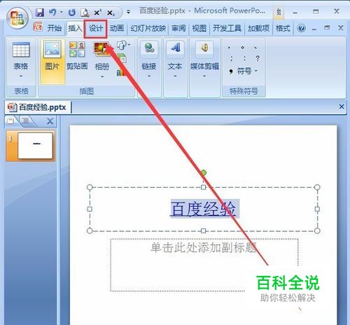Insert the small circle period symbol

(243, 48)
